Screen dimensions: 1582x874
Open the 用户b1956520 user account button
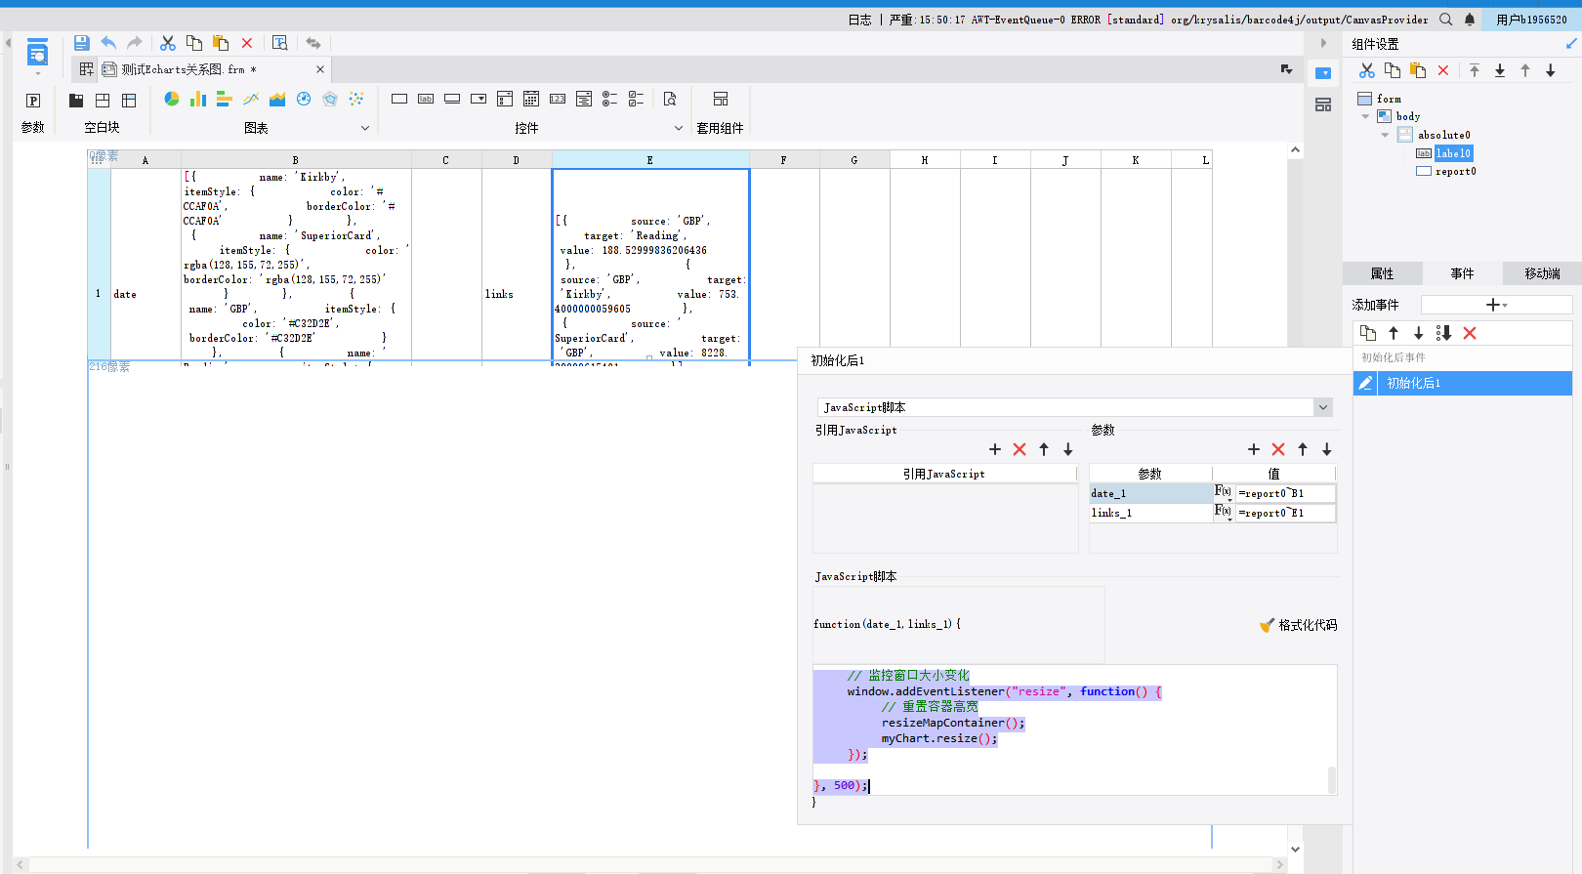pos(1531,20)
